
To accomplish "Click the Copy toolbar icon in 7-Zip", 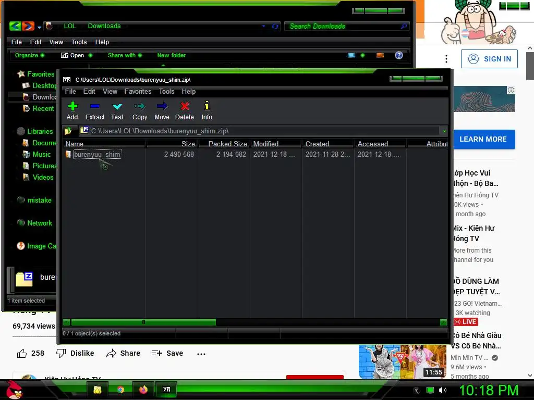I will (140, 111).
